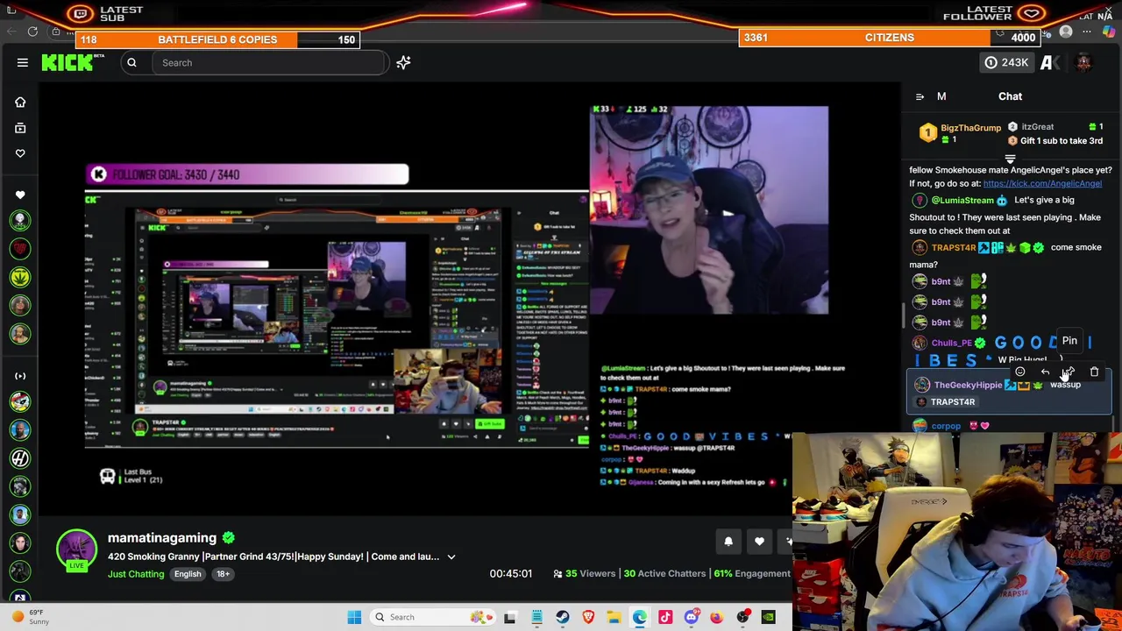The width and height of the screenshot is (1122, 631).
Task: React to message with emoji icon
Action: (1020, 372)
